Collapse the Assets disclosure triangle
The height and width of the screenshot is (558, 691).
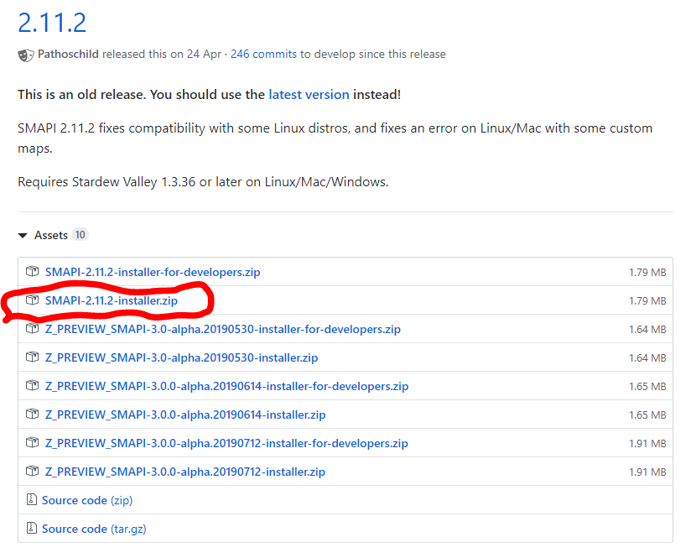coord(23,236)
